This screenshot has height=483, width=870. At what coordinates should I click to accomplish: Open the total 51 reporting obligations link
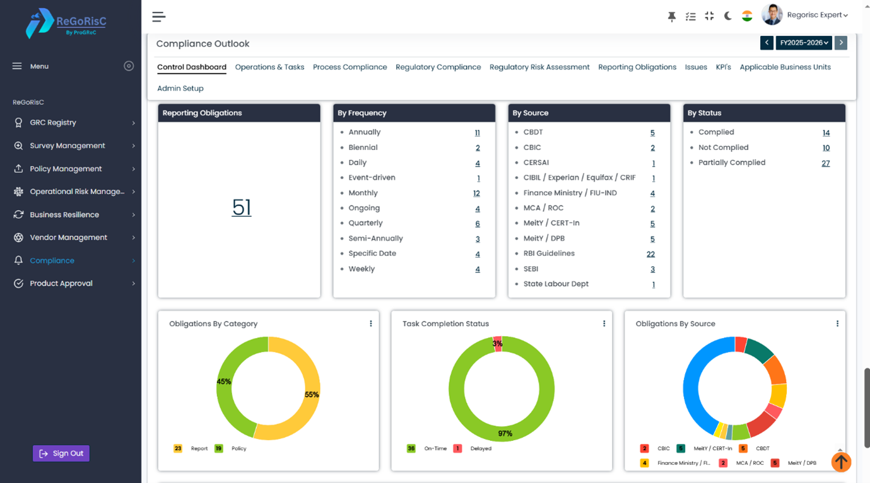point(242,207)
